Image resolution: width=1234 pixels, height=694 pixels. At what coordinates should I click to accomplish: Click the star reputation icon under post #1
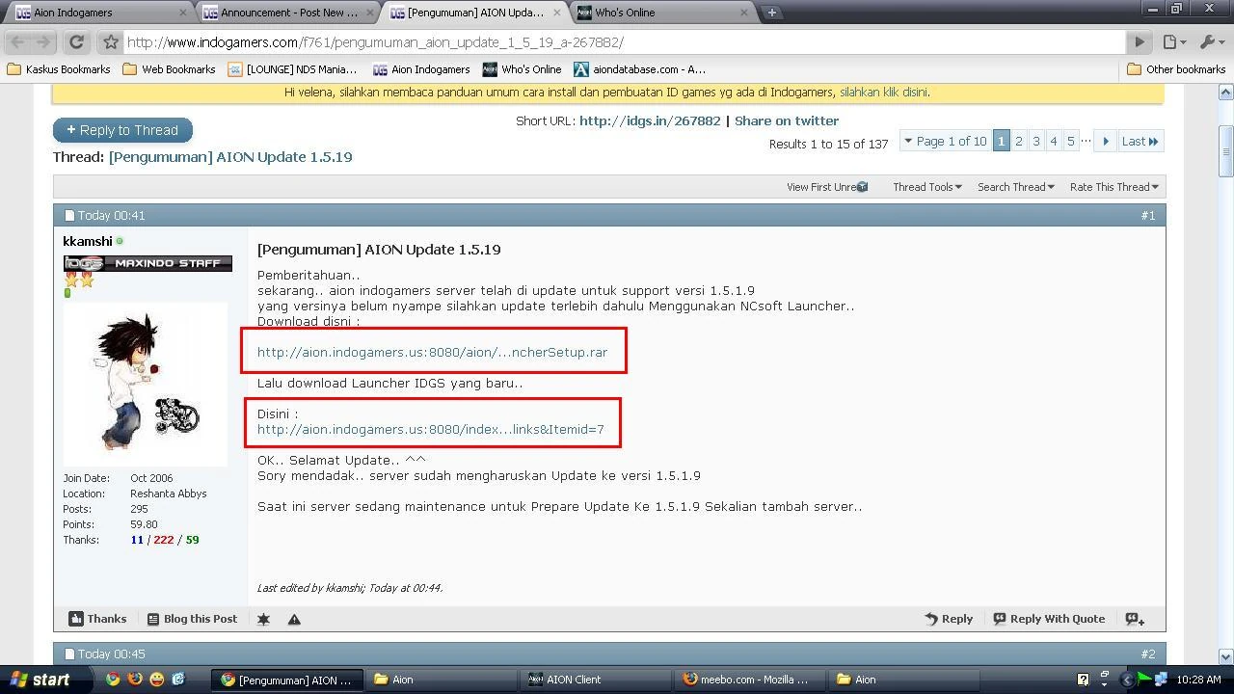(x=263, y=619)
